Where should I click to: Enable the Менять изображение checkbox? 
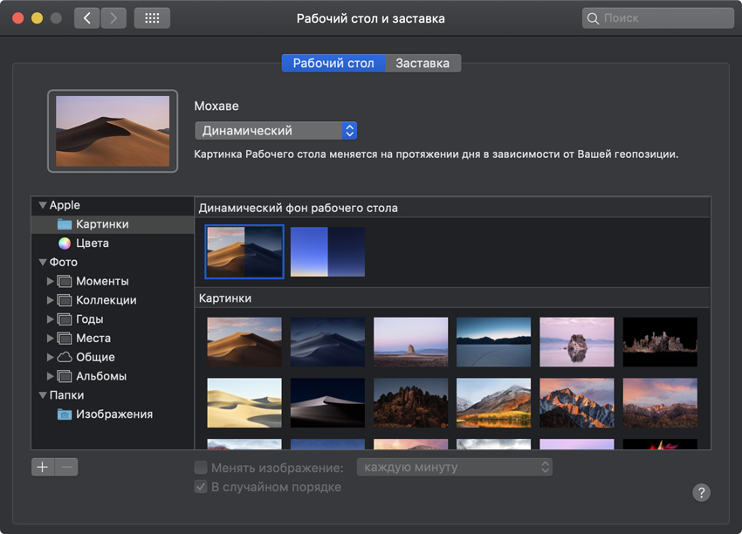201,468
